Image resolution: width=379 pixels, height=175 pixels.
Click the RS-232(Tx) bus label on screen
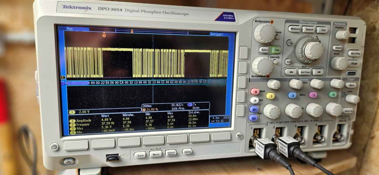[78, 83]
